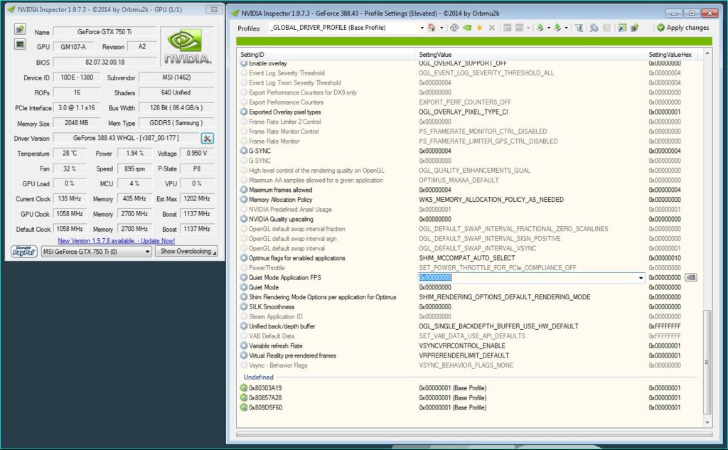This screenshot has width=728, height=450.
Task: Click the window shortcut toolbar icon
Action: (622, 28)
